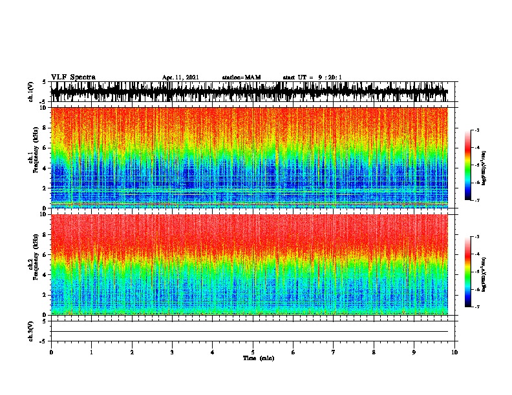This screenshot has width=512, height=395.
Task: Click the "8" tick on the Time axis
Action: (374, 352)
